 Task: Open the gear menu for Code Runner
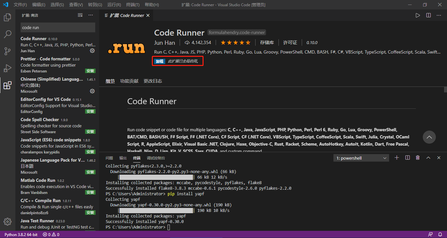click(x=92, y=51)
